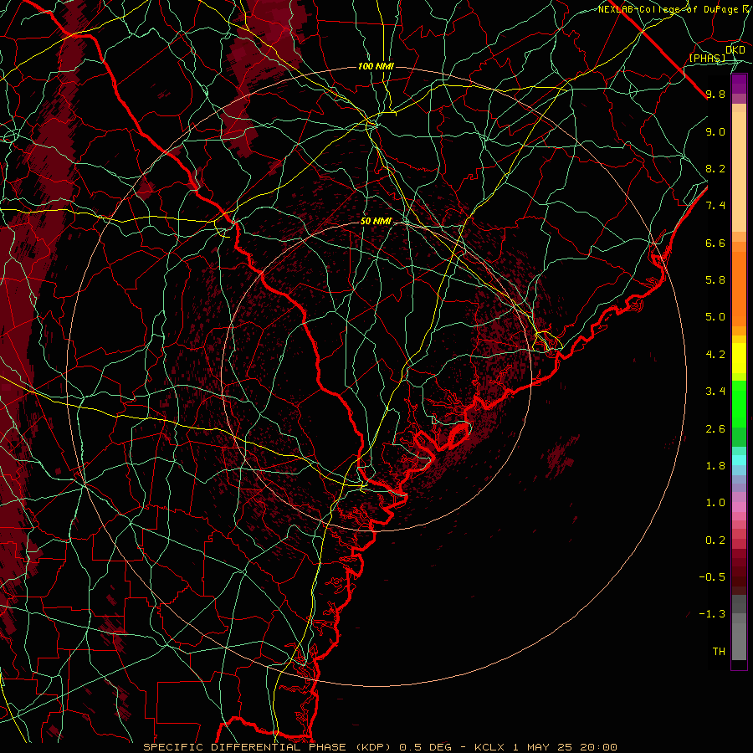Viewport: 753px width, 753px height.
Task: Click the -1.3 scale value
Action: click(x=712, y=614)
